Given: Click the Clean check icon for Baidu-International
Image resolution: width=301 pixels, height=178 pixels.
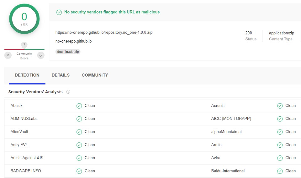Looking at the screenshot, I should 280,171.
